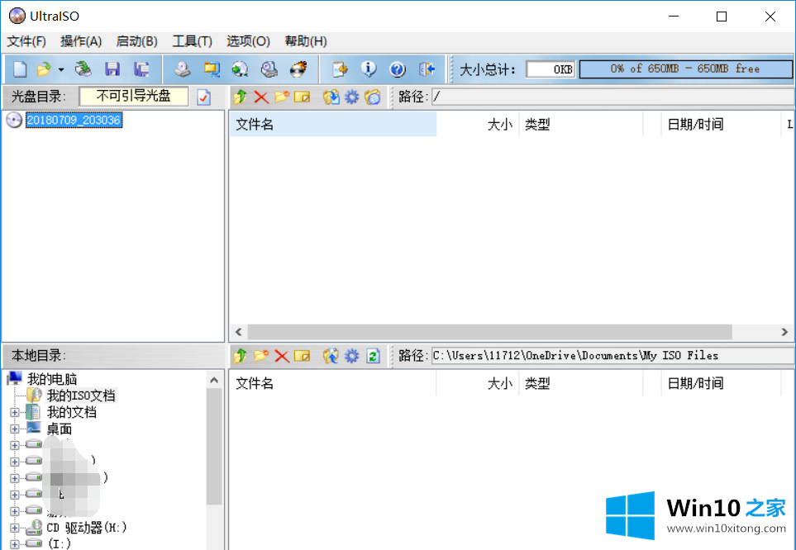Sort disc files by 类型 column
Image resolution: width=796 pixels, height=550 pixels.
click(x=581, y=125)
